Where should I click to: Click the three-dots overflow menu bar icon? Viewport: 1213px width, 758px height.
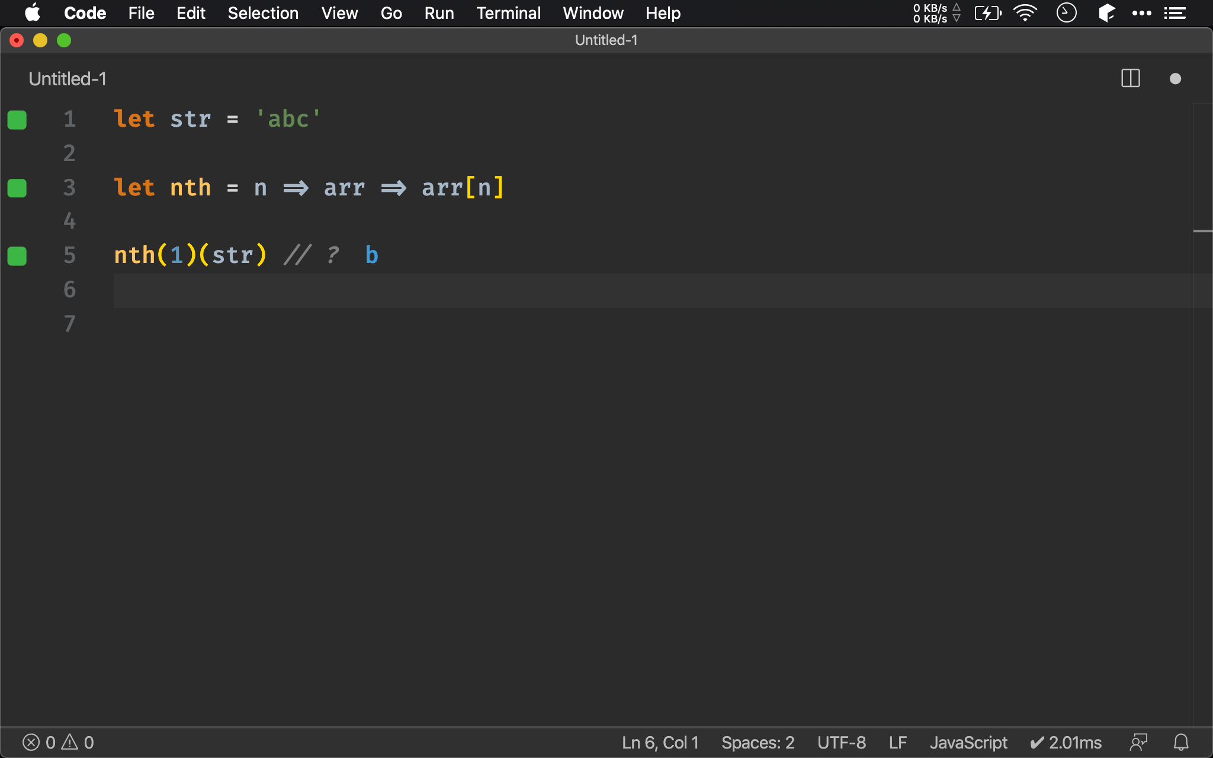tap(1141, 13)
